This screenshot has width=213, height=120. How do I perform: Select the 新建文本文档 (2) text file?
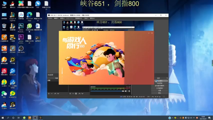coord(38,17)
